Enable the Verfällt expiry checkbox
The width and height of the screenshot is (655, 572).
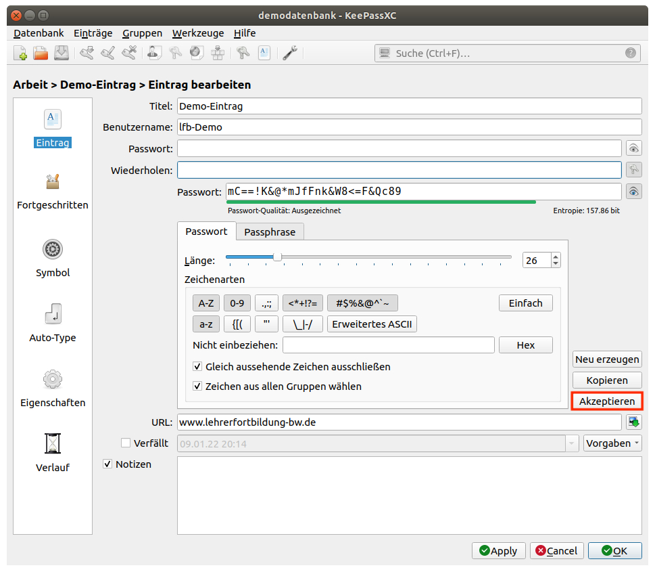[x=126, y=443]
